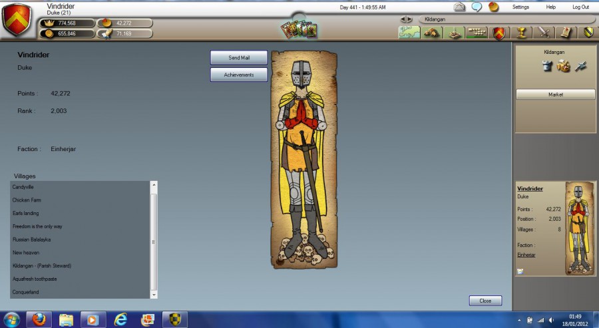Close the profile with the Close button
This screenshot has height=328, width=599.
point(485,301)
